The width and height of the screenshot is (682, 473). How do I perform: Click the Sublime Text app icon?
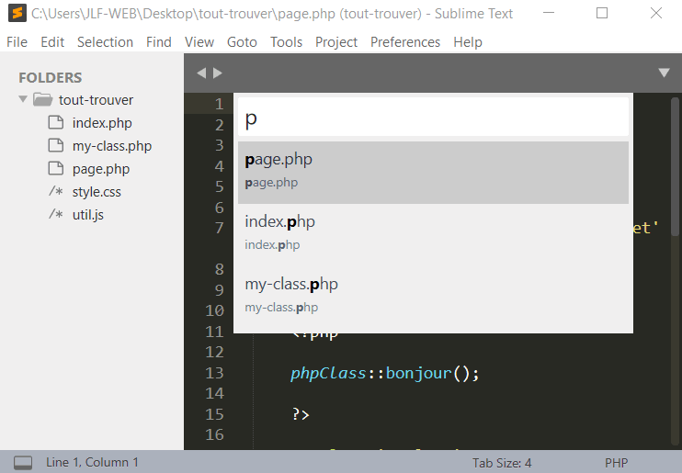[x=17, y=13]
